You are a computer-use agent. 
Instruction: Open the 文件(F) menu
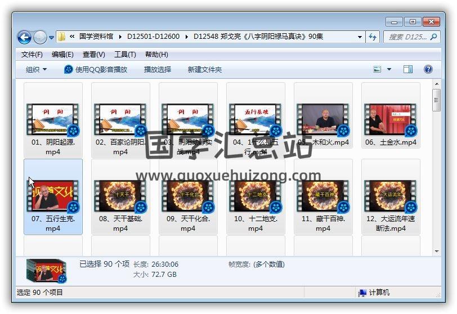click(x=32, y=55)
